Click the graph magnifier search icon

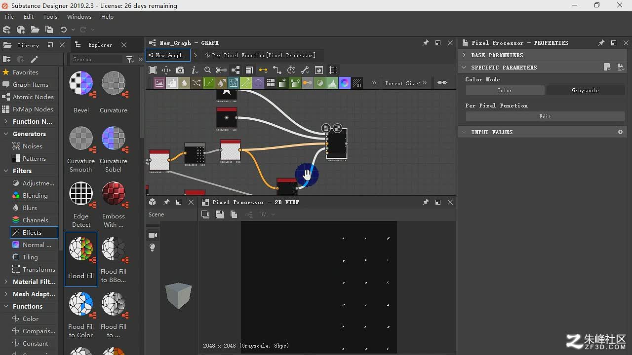point(207,70)
